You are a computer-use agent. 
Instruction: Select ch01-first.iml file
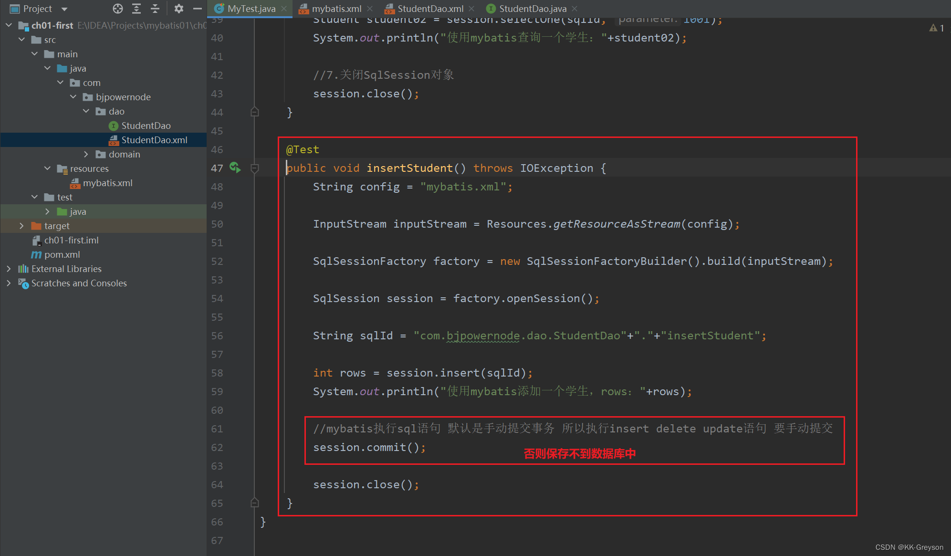point(72,240)
